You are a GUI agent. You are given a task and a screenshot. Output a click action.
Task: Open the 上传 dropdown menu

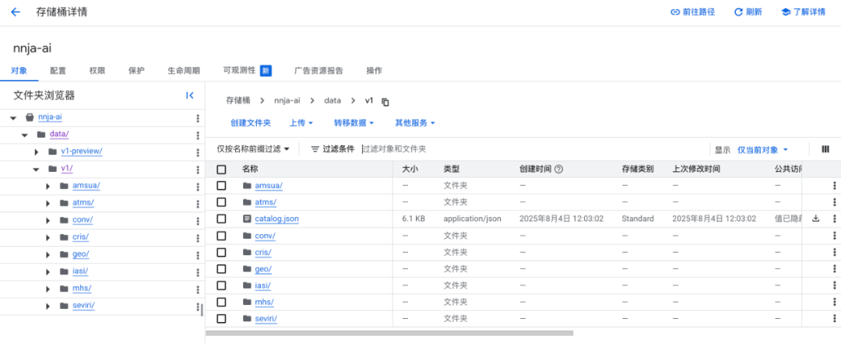(x=301, y=123)
